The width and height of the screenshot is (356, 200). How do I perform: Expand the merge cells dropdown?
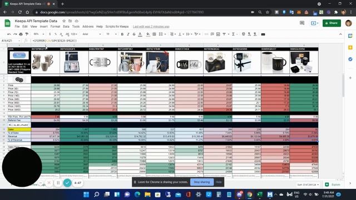(165, 34)
